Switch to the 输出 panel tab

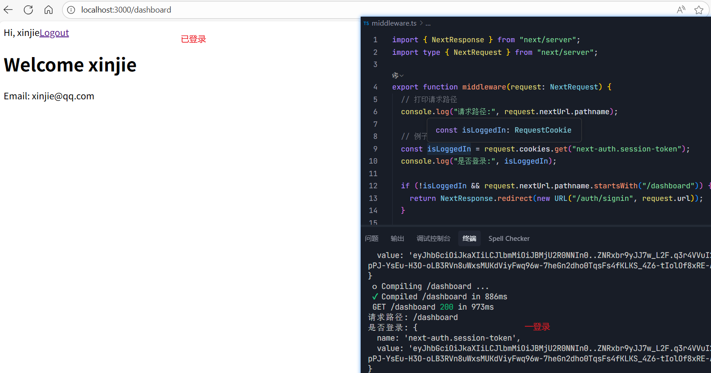(x=397, y=239)
